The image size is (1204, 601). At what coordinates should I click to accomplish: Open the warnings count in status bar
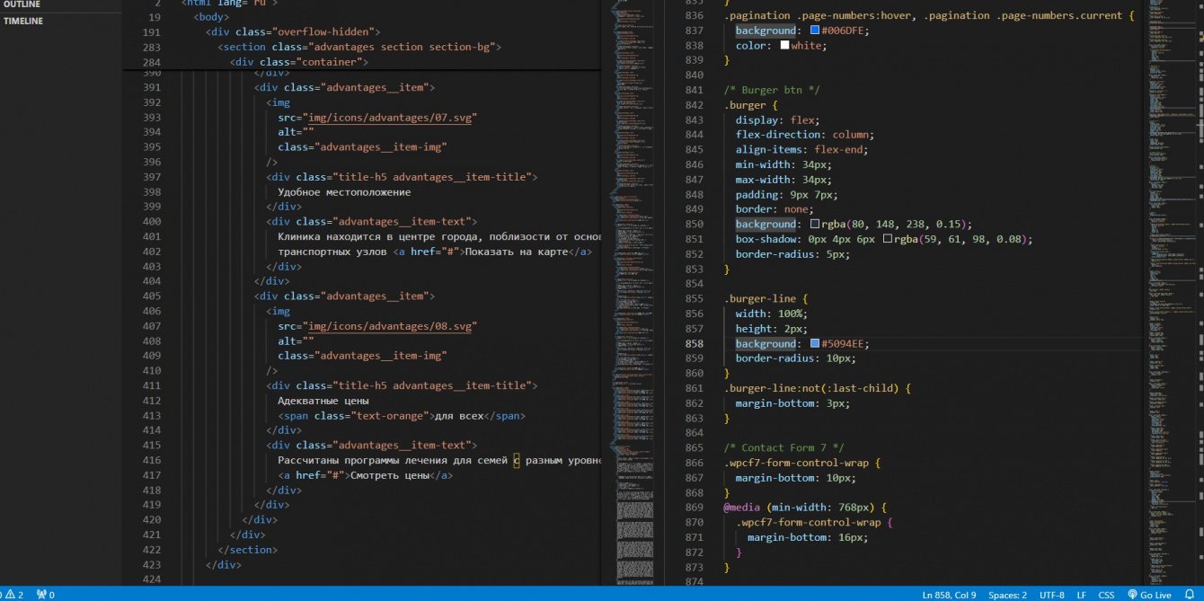[14, 595]
